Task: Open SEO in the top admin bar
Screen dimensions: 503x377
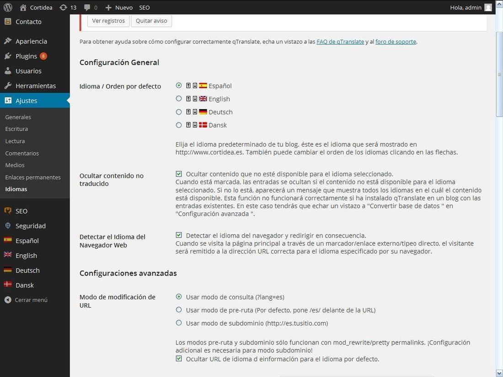Action: (x=144, y=7)
